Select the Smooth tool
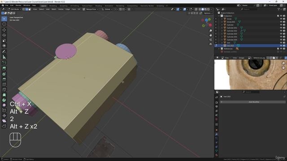 point(4,105)
